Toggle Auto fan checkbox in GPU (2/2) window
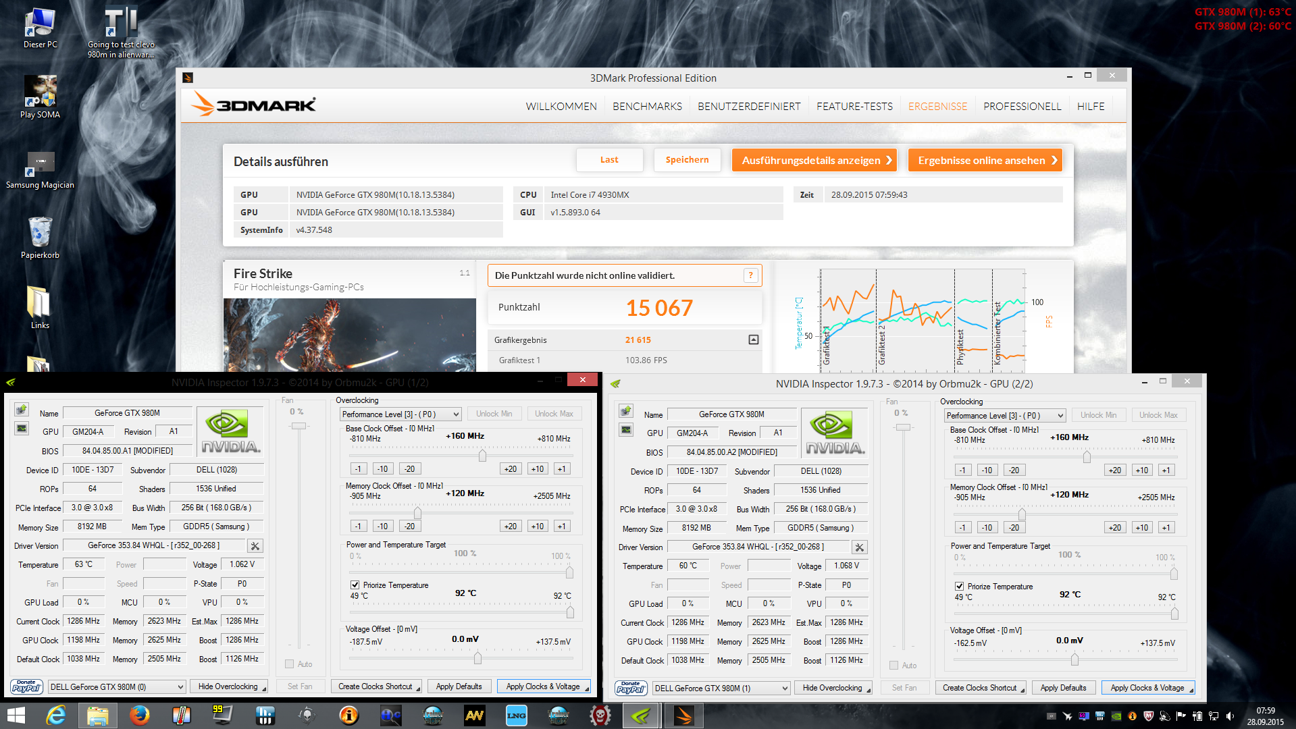 point(893,665)
